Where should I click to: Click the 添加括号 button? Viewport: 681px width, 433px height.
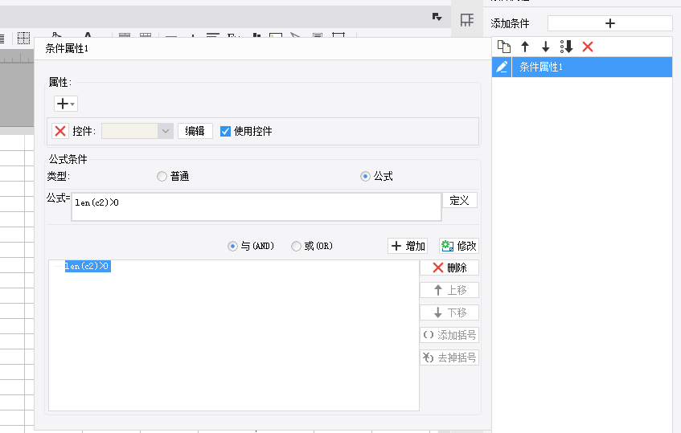tap(449, 335)
